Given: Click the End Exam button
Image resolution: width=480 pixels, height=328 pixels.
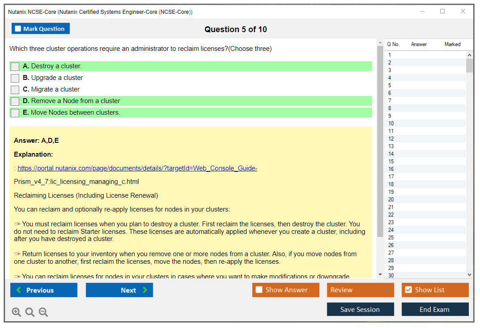Looking at the screenshot, I should pyautogui.click(x=434, y=309).
